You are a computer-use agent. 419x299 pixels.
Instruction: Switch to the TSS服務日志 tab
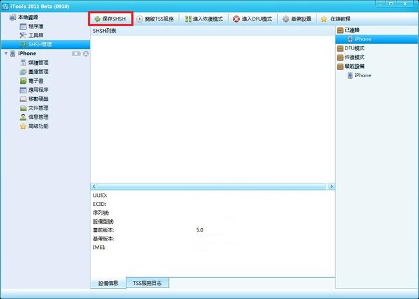(x=147, y=283)
